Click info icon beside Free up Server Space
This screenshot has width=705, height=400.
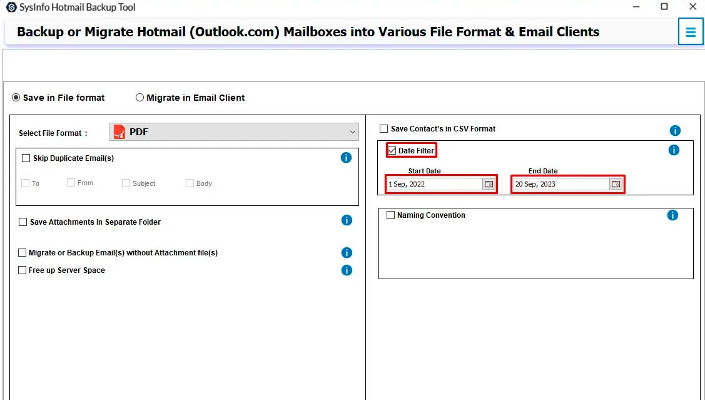[x=347, y=270]
